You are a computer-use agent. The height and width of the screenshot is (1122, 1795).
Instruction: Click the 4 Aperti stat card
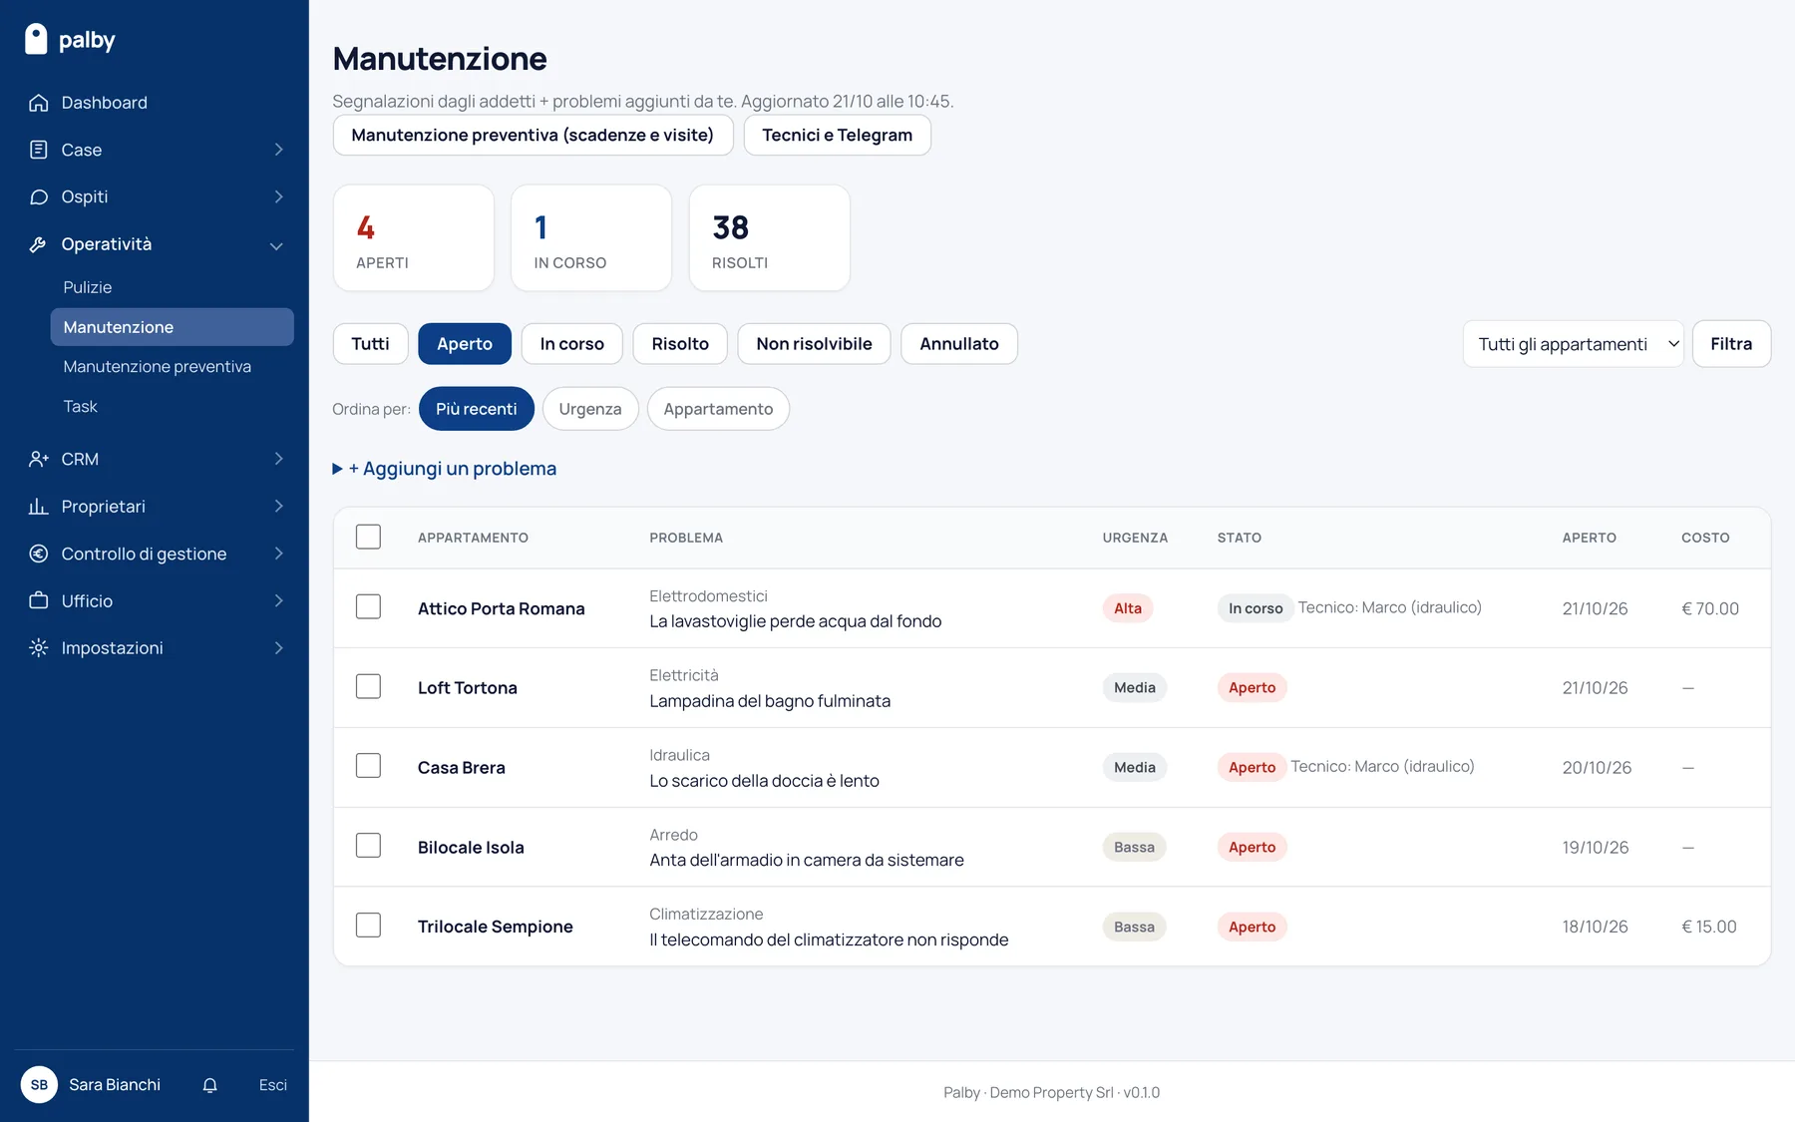click(414, 238)
